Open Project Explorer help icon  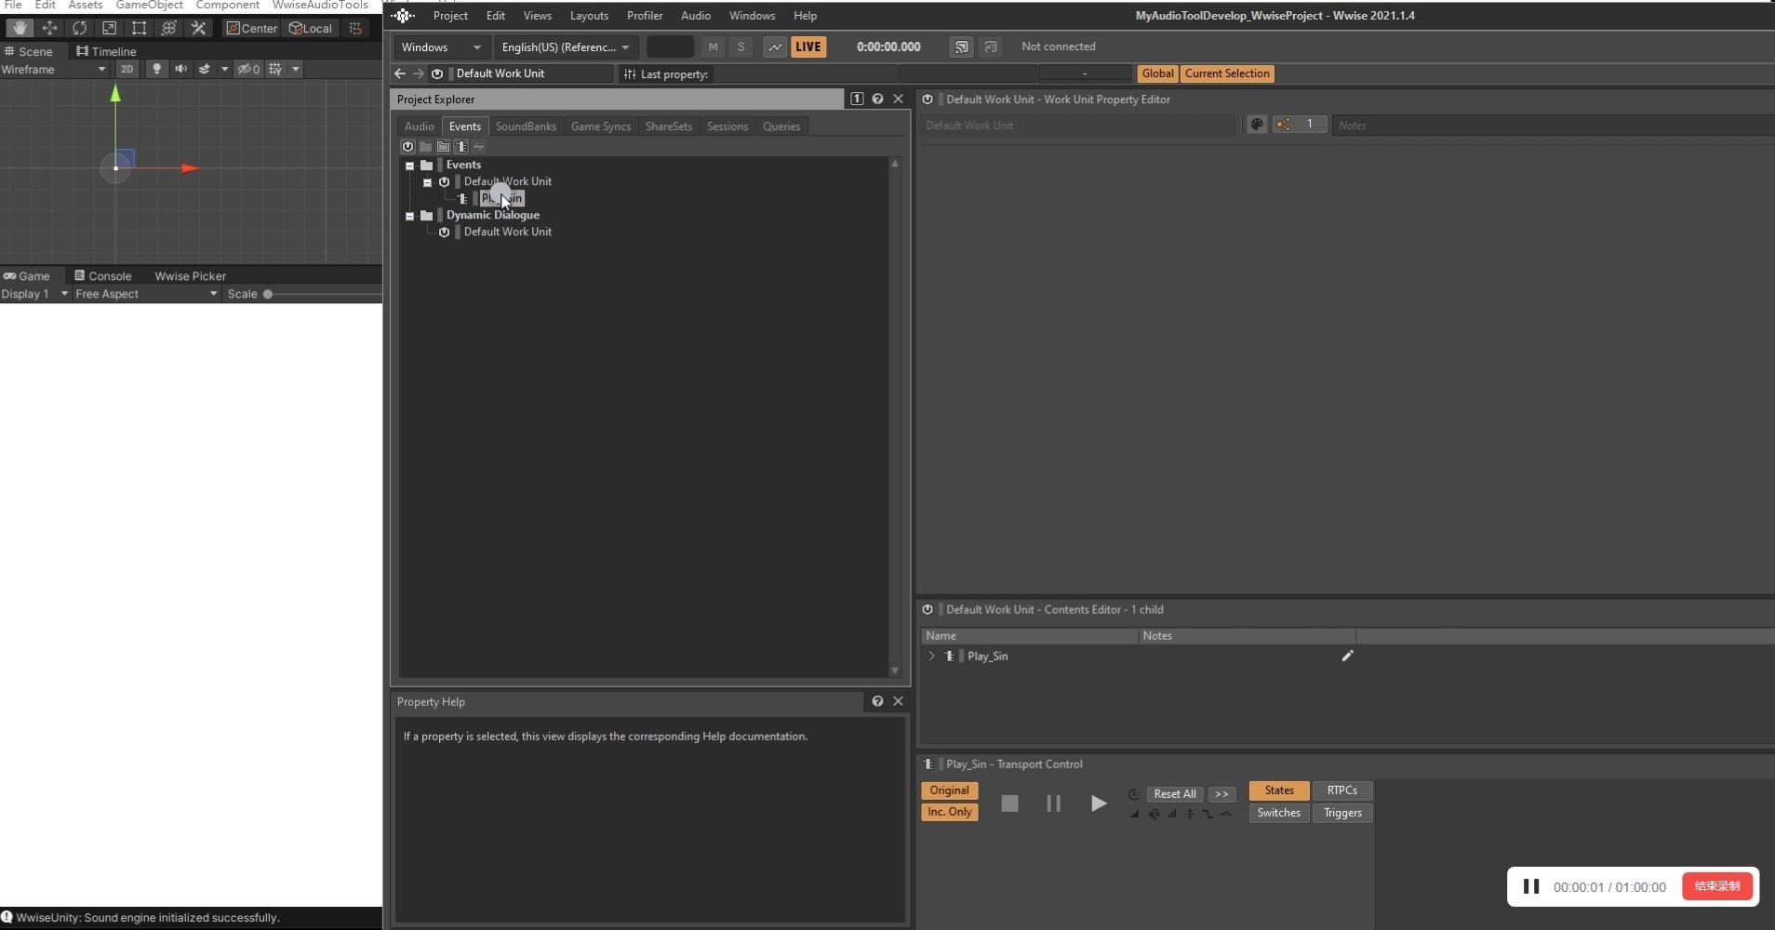(877, 99)
